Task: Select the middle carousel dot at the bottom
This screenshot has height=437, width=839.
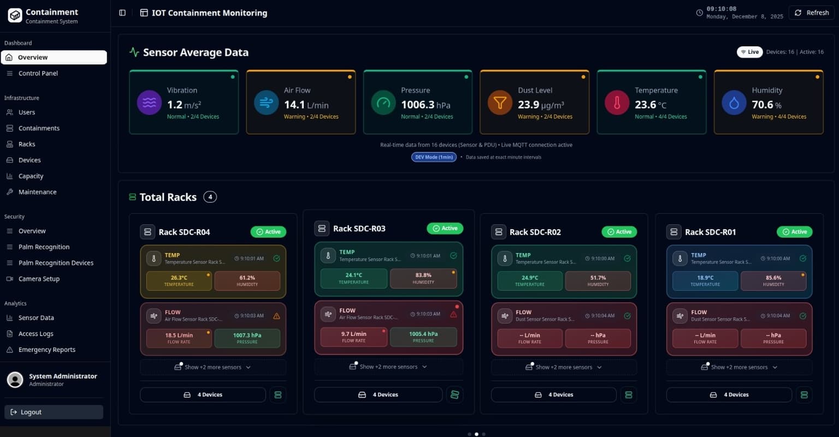Action: pos(476,434)
